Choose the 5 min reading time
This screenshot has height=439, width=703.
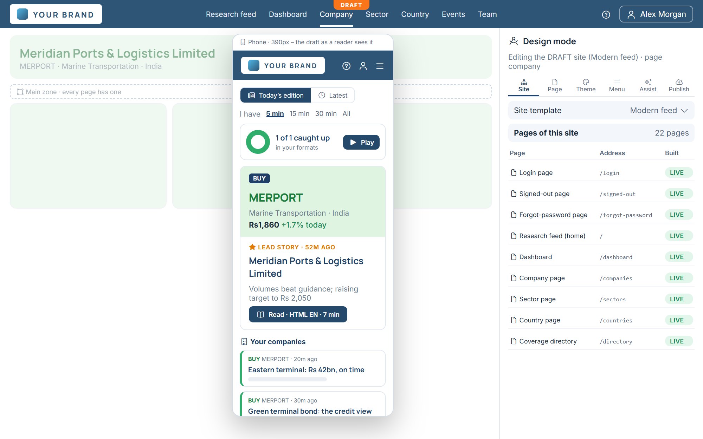(x=275, y=114)
